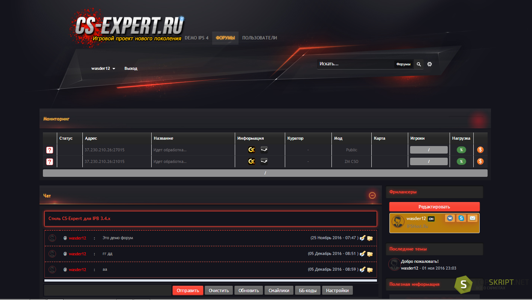Click GameTracker icon in the Public server row

point(252,150)
